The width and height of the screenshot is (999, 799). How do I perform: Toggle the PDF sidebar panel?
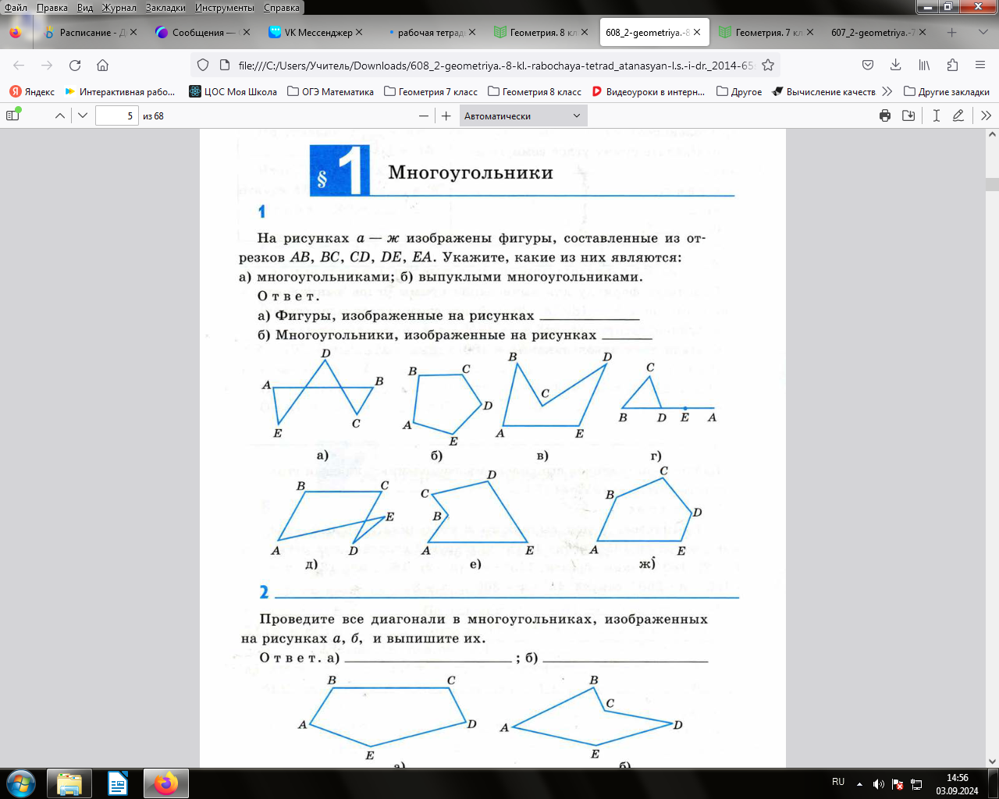point(12,115)
